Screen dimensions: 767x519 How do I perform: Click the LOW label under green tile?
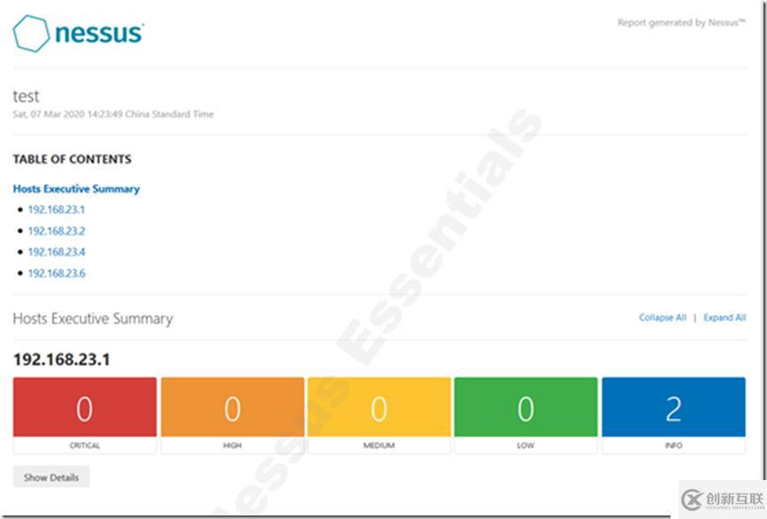tap(525, 446)
